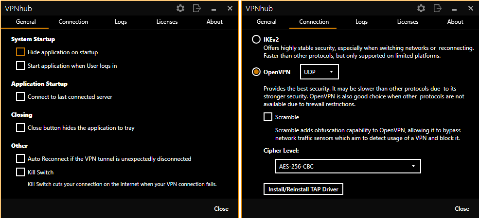Click the Cipher Level label
The height and width of the screenshot is (218, 479).
pos(281,151)
